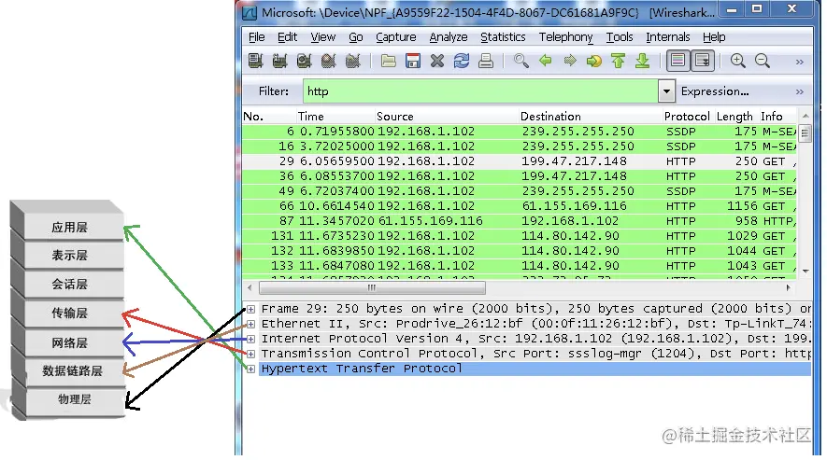Select SSDP packet number 6 row
The height and width of the screenshot is (460, 827).
point(519,132)
